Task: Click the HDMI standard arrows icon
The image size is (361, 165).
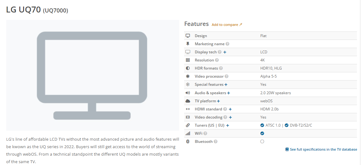Action: pyautogui.click(x=188, y=109)
